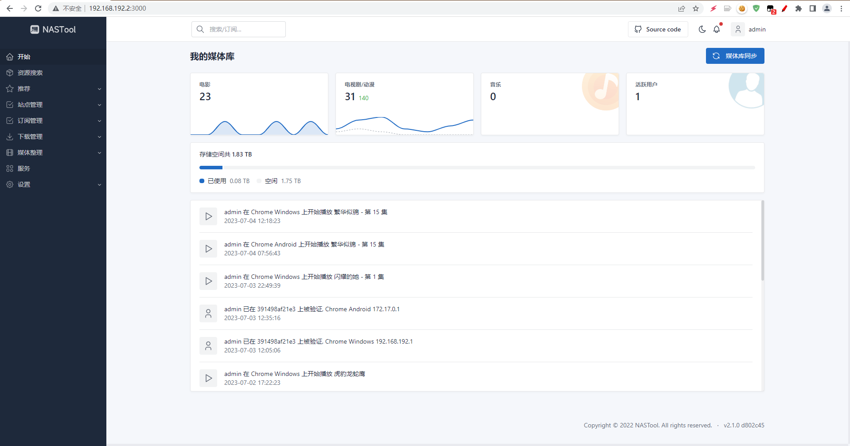The image size is (850, 446).
Task: Click user icon for 172.17.0.1 login entry
Action: pos(208,313)
